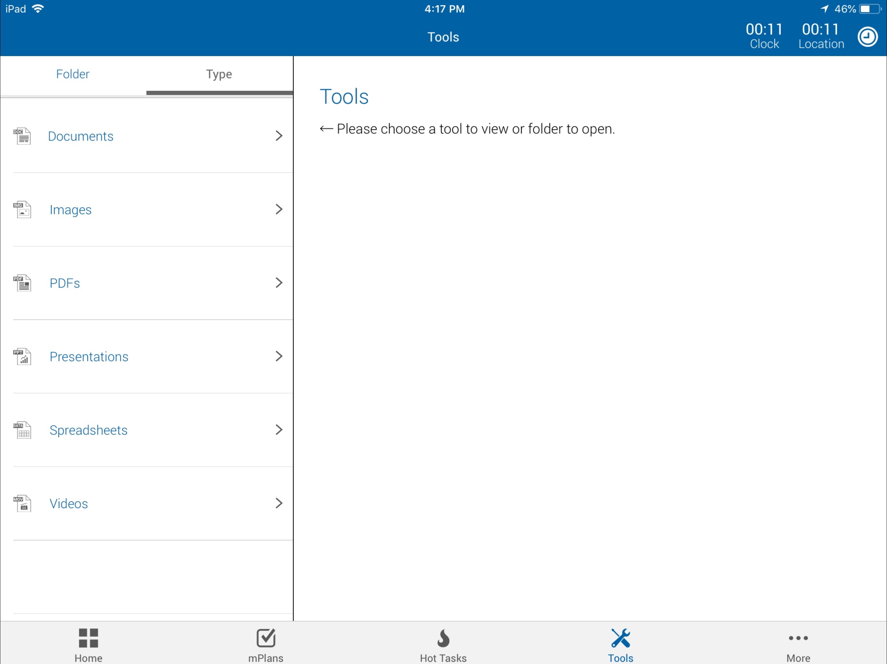This screenshot has width=887, height=664.
Task: Tap the 00:11 Clock timer
Action: (x=764, y=36)
